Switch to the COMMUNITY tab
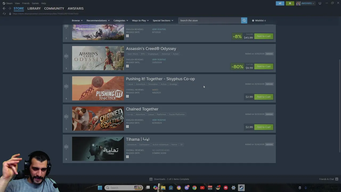 coord(54,9)
